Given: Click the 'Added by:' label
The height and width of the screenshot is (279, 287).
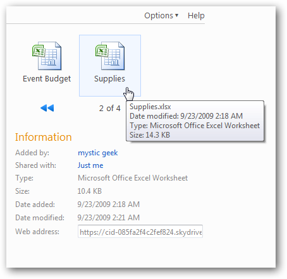Looking at the screenshot, I should pyautogui.click(x=32, y=153).
